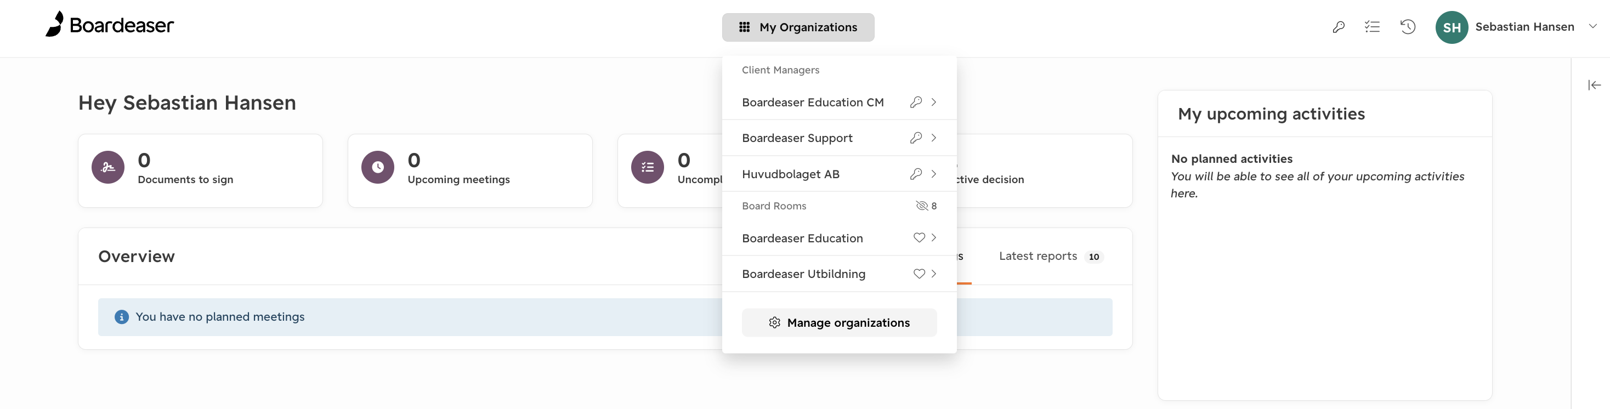Viewport: 1610px width, 409px height.
Task: Favorite Boardeaser Utbildning with heart icon
Action: coord(919,274)
